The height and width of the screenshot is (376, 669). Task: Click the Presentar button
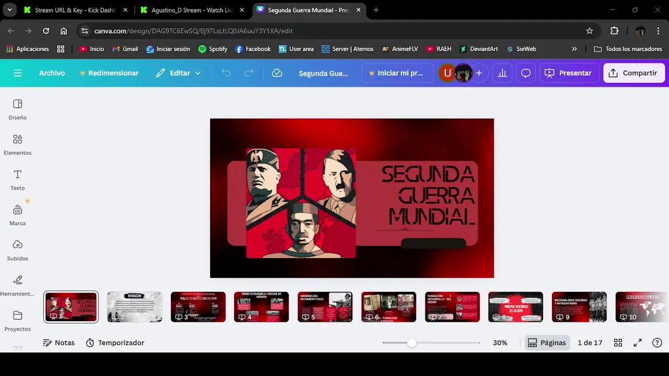click(x=568, y=73)
